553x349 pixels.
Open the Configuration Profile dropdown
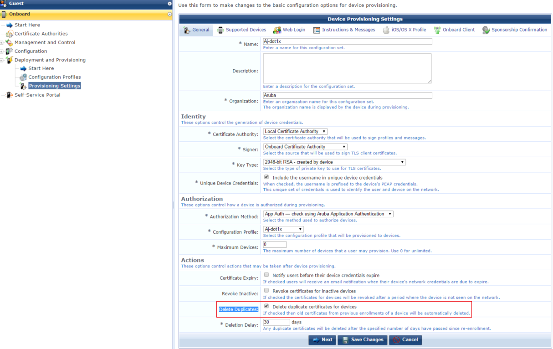[x=283, y=229]
